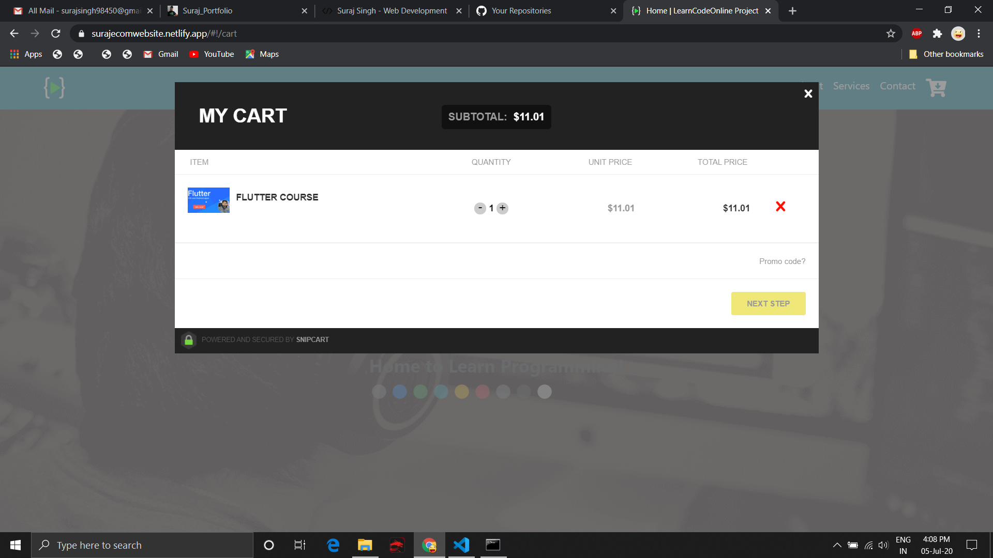The image size is (993, 558).
Task: Open the shopping cart icon in navbar
Action: [936, 87]
